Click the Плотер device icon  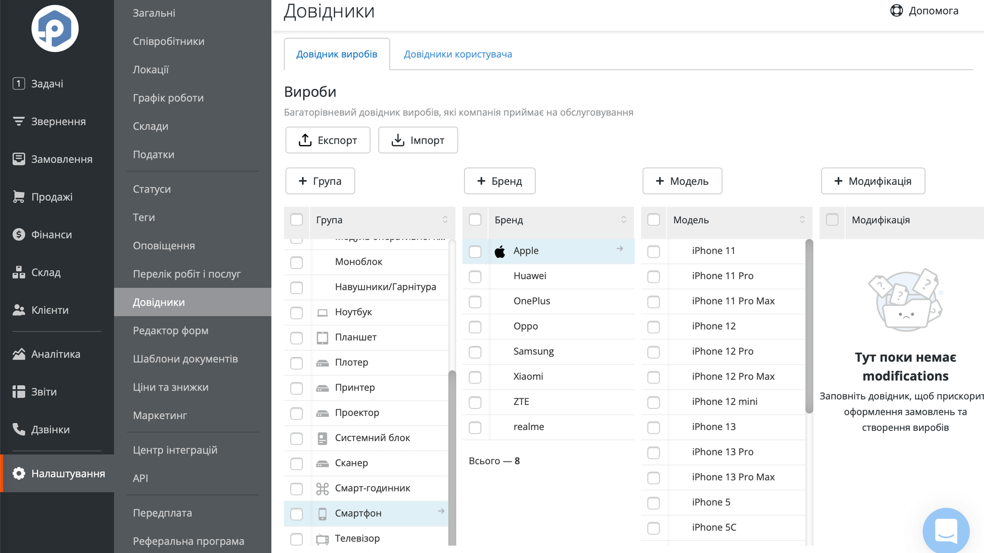point(322,363)
